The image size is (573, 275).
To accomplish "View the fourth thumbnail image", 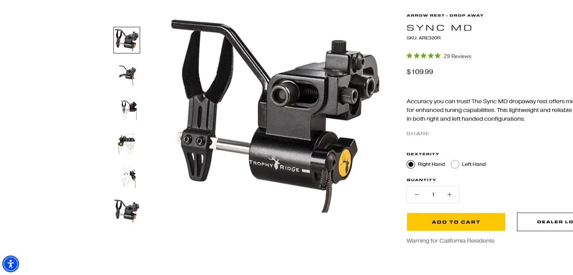I will coord(127,143).
